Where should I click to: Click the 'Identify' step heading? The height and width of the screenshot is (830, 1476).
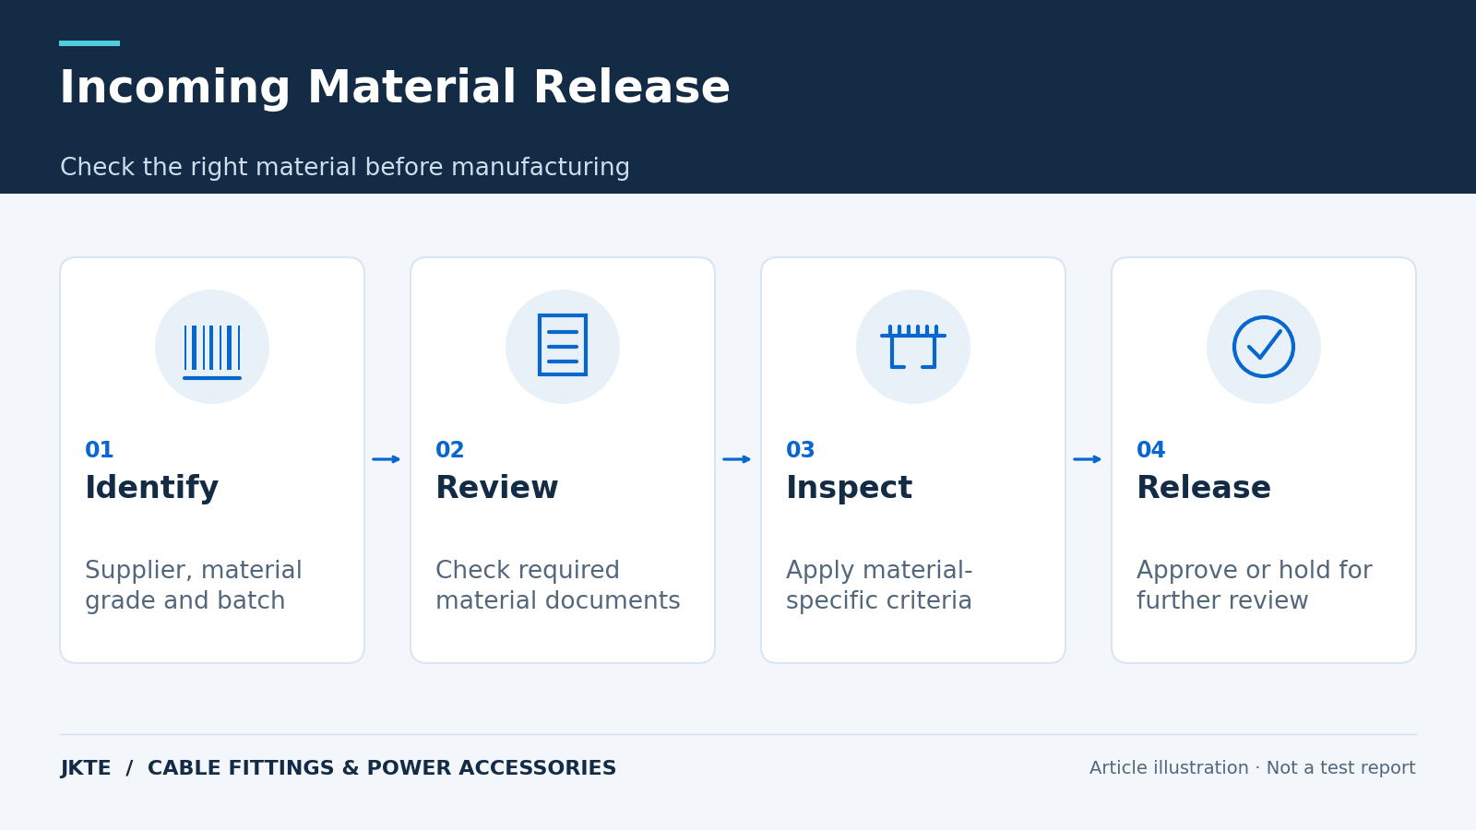tap(152, 488)
